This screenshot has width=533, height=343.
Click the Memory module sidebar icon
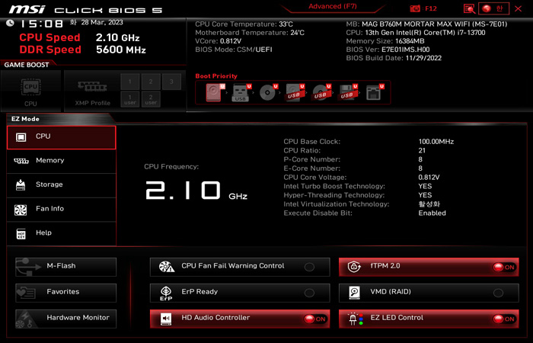coord(21,161)
